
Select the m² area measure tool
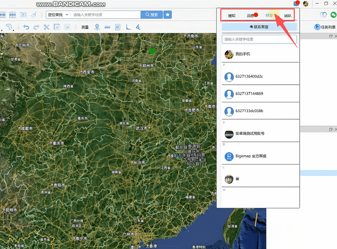point(118,27)
